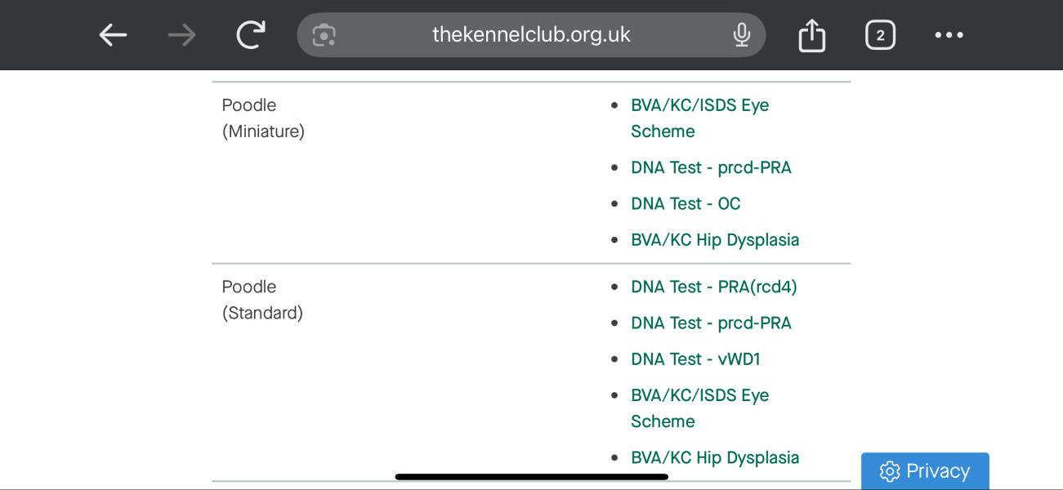Screen dimensions: 1063x490
Task: Open the Privacy settings button
Action: [x=925, y=471]
